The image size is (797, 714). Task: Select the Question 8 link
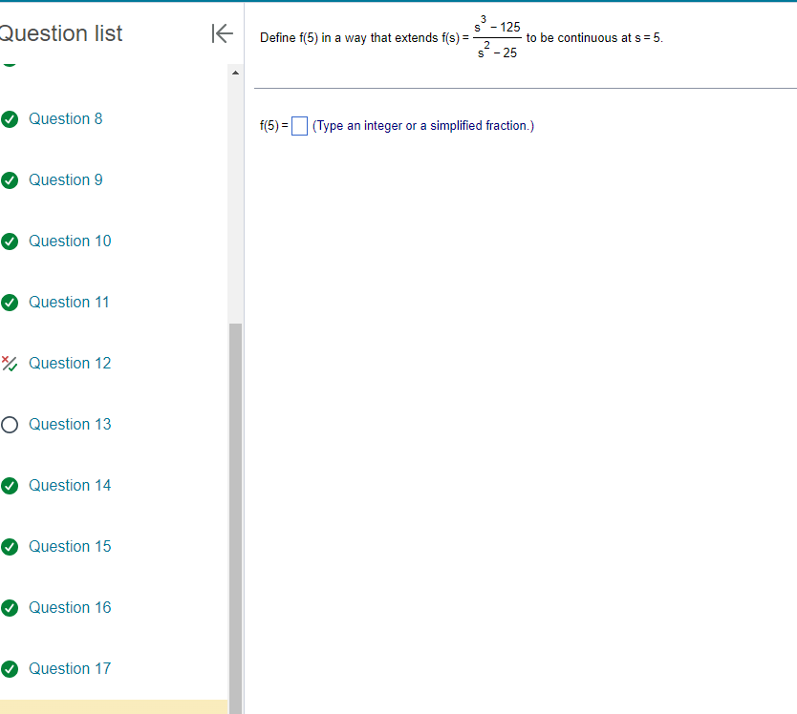(65, 118)
